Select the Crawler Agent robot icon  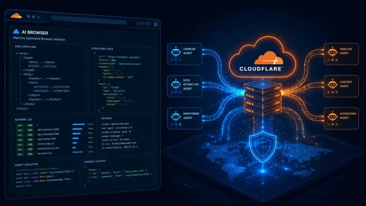pos(176,52)
